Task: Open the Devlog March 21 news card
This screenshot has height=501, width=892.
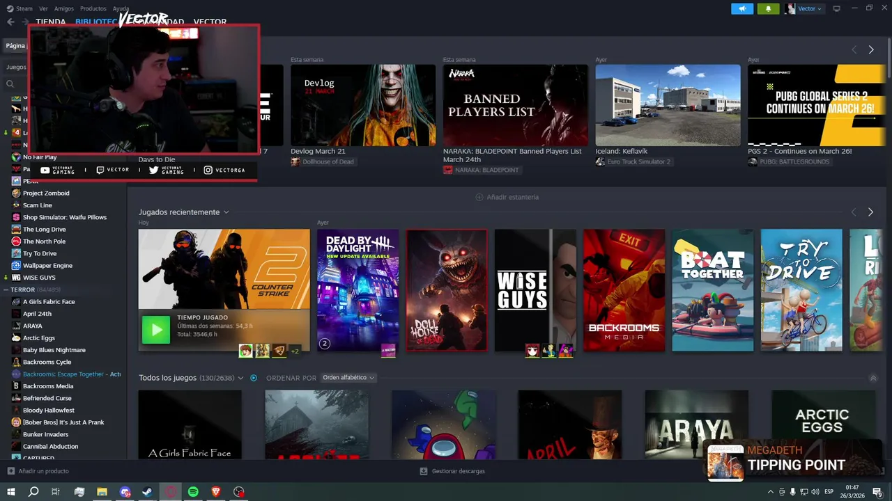Action: [x=363, y=105]
